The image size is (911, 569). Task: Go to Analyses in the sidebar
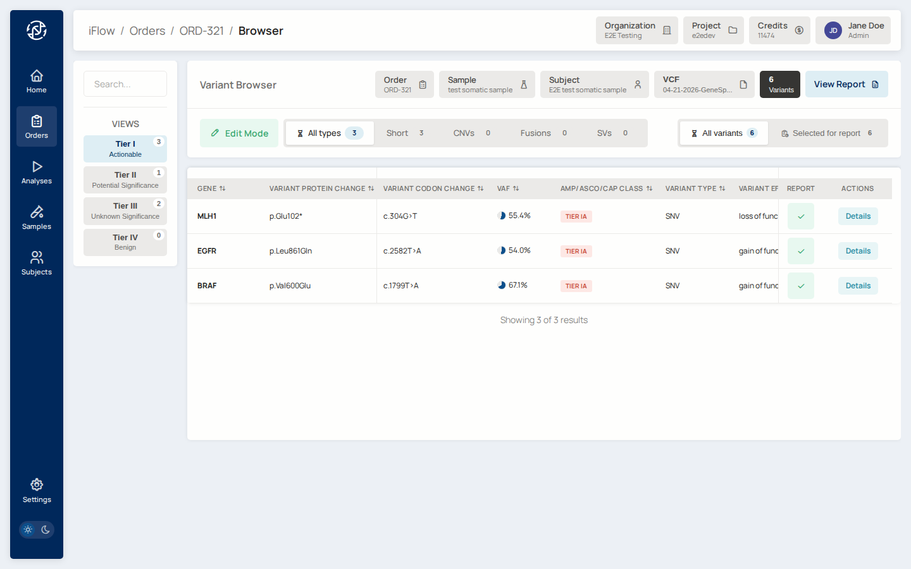click(x=37, y=172)
